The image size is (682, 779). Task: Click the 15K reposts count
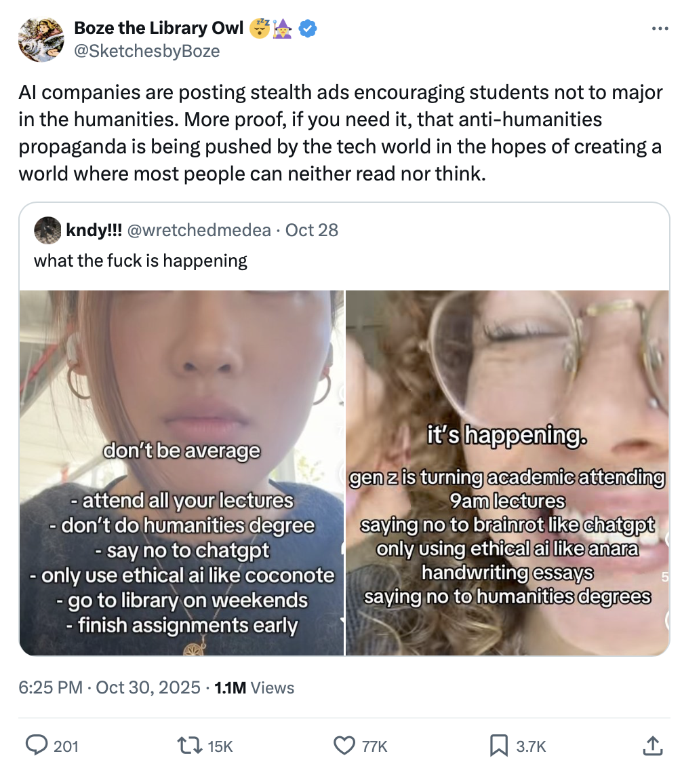[220, 746]
